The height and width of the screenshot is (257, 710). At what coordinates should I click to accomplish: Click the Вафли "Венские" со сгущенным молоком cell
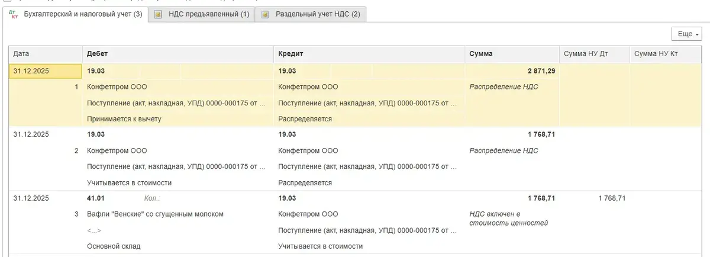[x=155, y=214]
